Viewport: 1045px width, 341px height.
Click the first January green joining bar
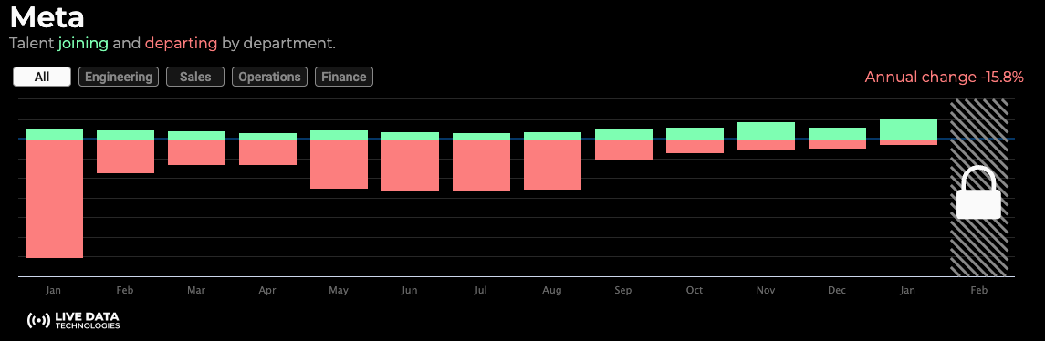point(54,134)
